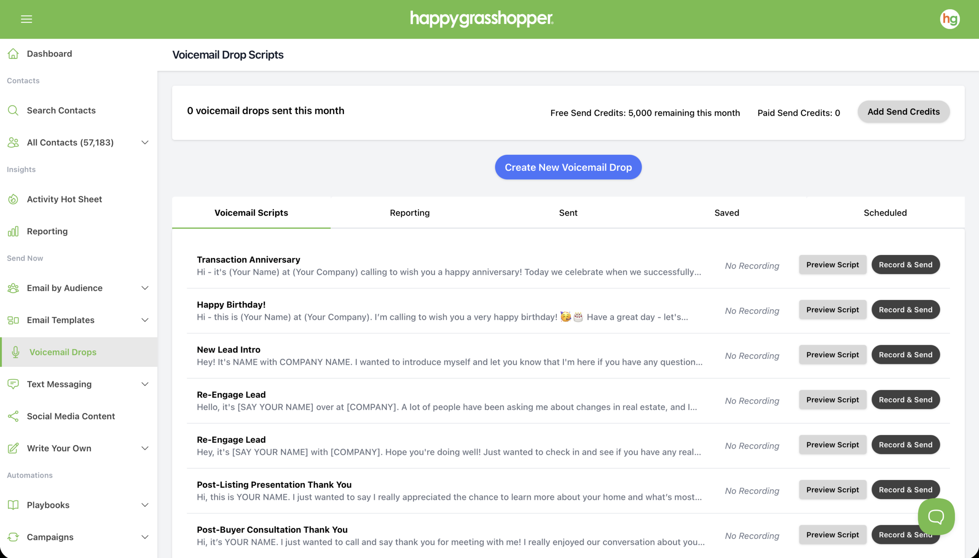Preview Script for New Lead Intro
Viewport: 979px width, 558px height.
(x=833, y=355)
